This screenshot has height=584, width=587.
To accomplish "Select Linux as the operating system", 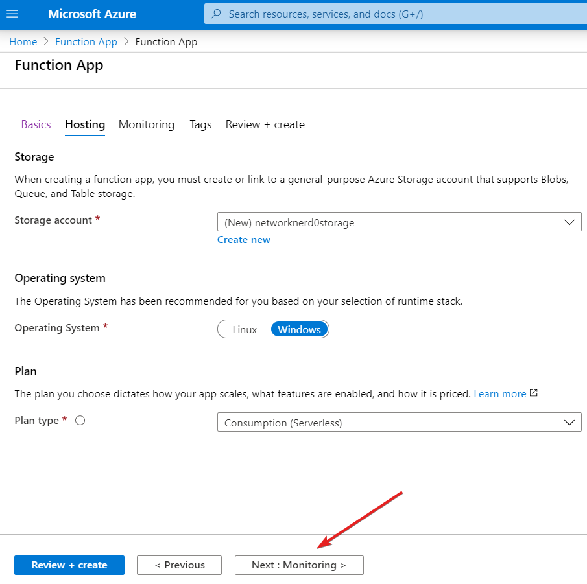I will pyautogui.click(x=245, y=330).
